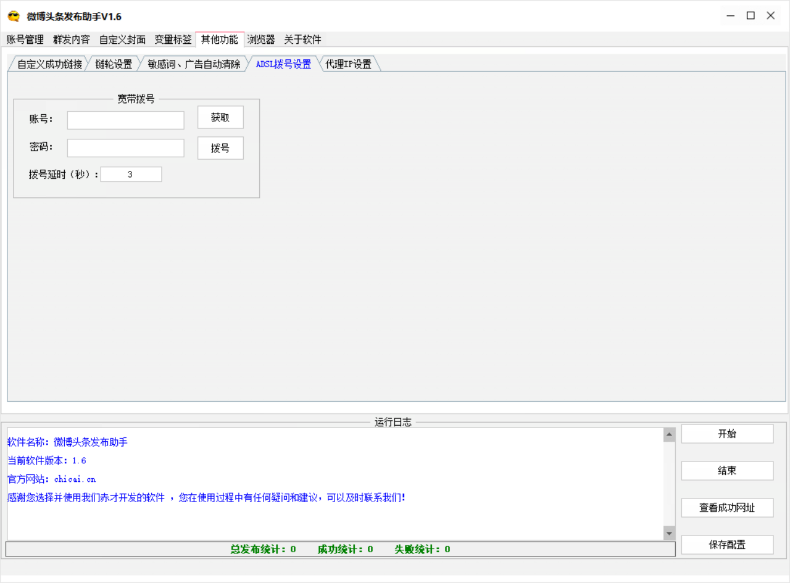Open the 账号管理 menu tab
The height and width of the screenshot is (583, 790).
25,39
